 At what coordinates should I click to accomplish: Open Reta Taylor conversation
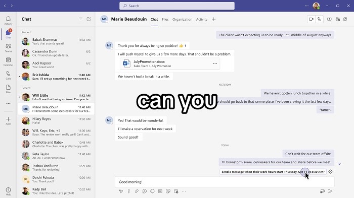pos(56,156)
